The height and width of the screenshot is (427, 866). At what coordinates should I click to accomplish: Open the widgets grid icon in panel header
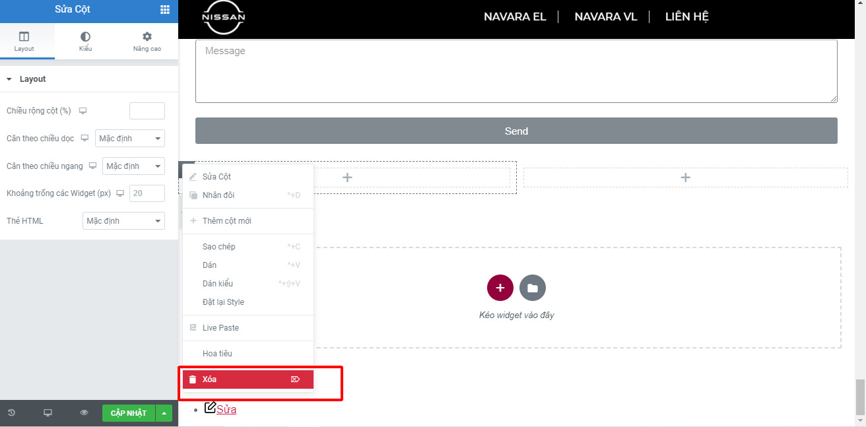pyautogui.click(x=165, y=9)
